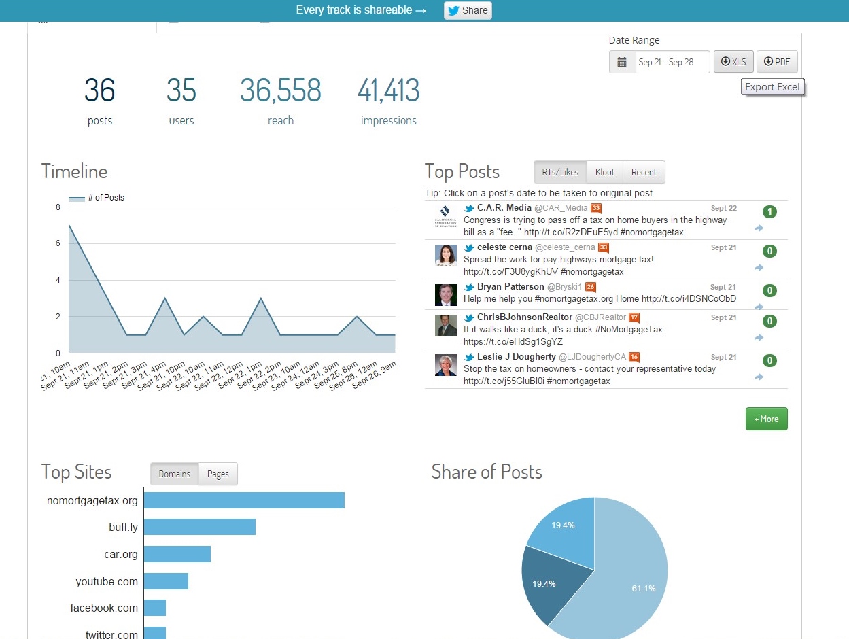Click the share arrow on celeste cerna's post

pos(759,268)
